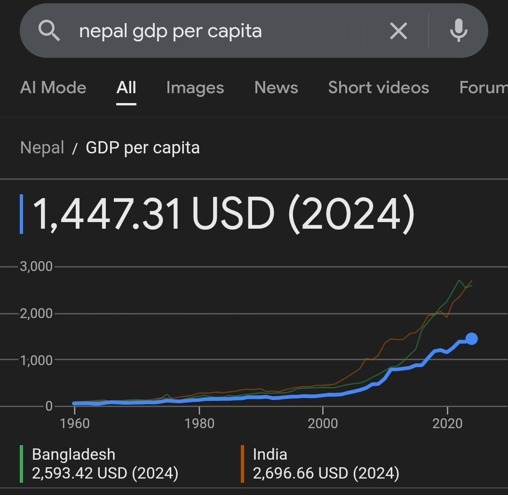
Task: Open the Images tab
Action: (x=195, y=88)
